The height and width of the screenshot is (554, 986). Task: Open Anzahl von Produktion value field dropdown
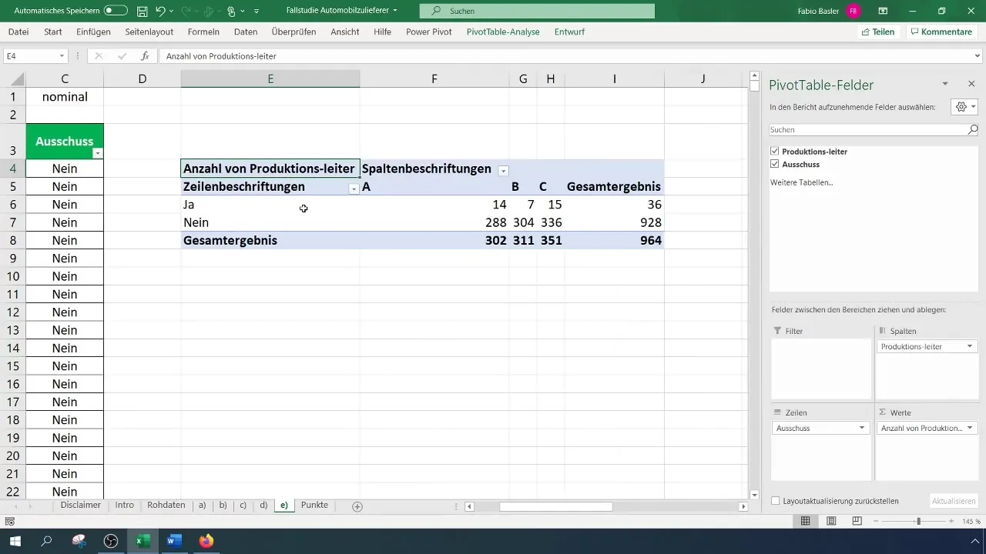pos(970,428)
